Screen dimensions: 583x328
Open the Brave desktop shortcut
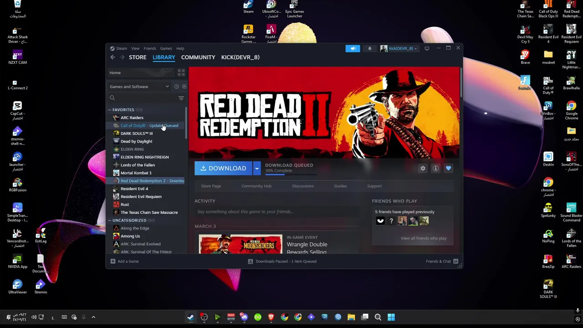click(525, 58)
